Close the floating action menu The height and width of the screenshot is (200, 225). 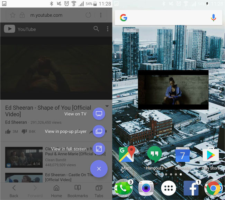coord(99,169)
